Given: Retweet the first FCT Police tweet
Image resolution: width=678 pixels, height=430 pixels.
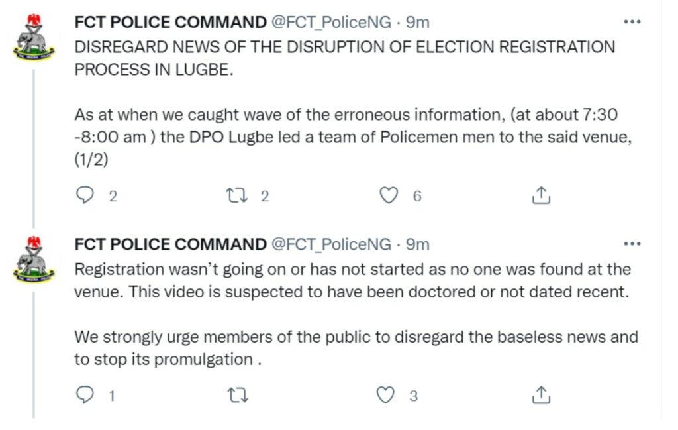Looking at the screenshot, I should point(238,195).
